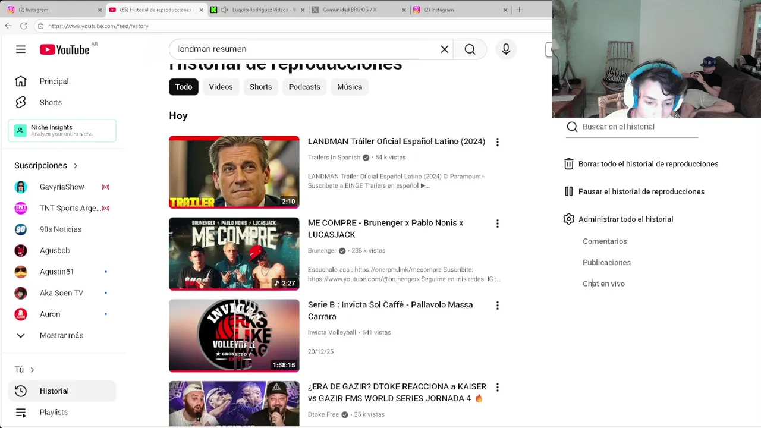
Task: Click the browser address bar URL
Action: click(98, 26)
